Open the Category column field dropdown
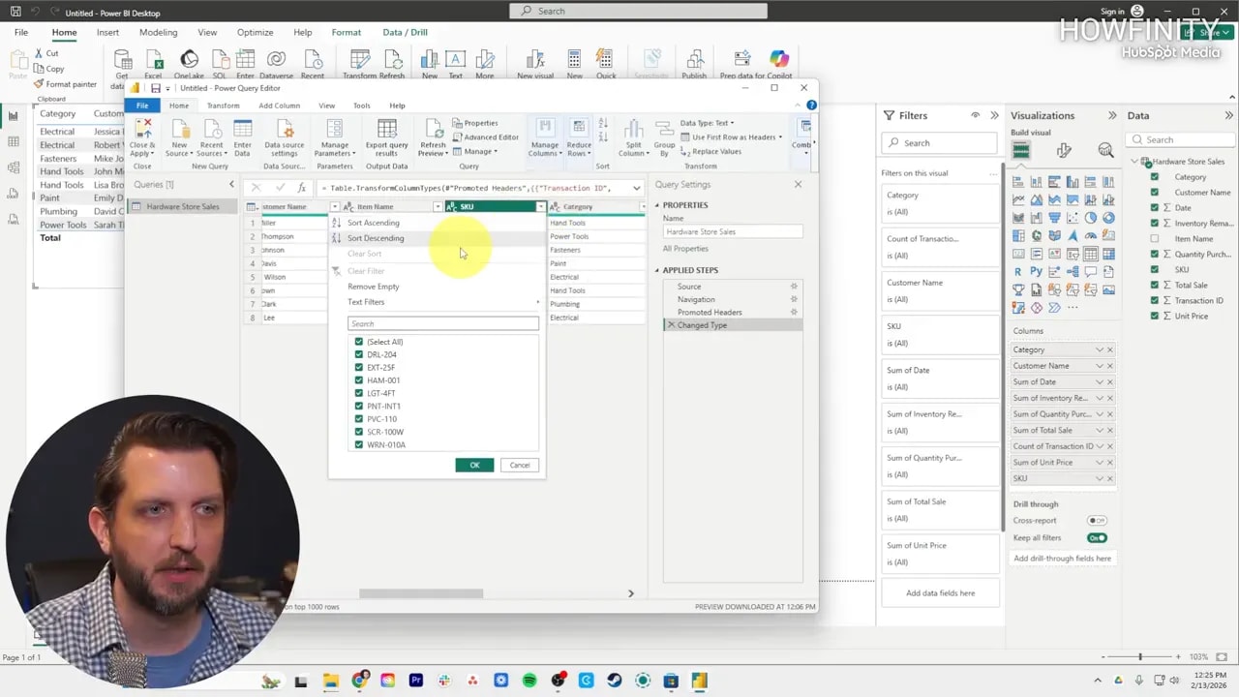Image resolution: width=1239 pixels, height=697 pixels. click(x=1100, y=349)
